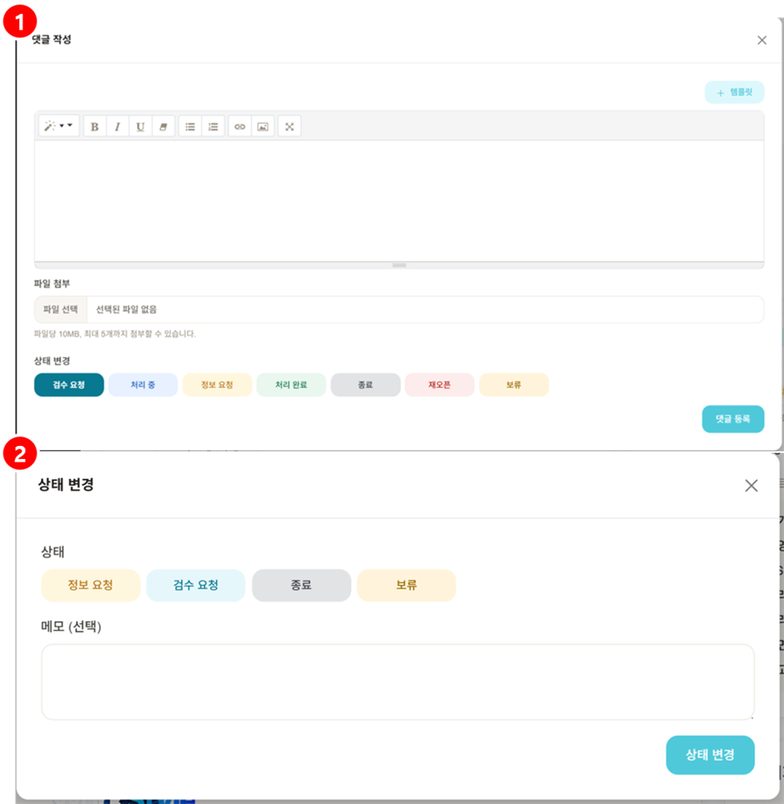
Task: Select the 처리 완료 status chip
Action: point(291,384)
